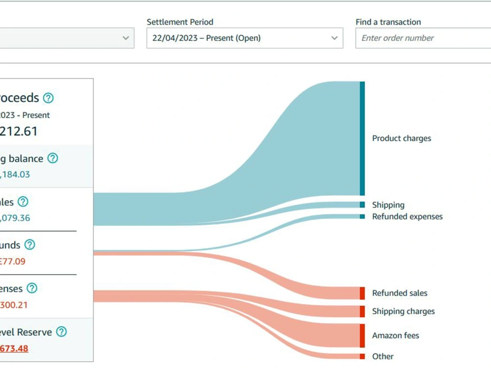Viewport: 491px width, 368px height.
Task: Select the teal Product charges node bar
Action: click(x=362, y=137)
